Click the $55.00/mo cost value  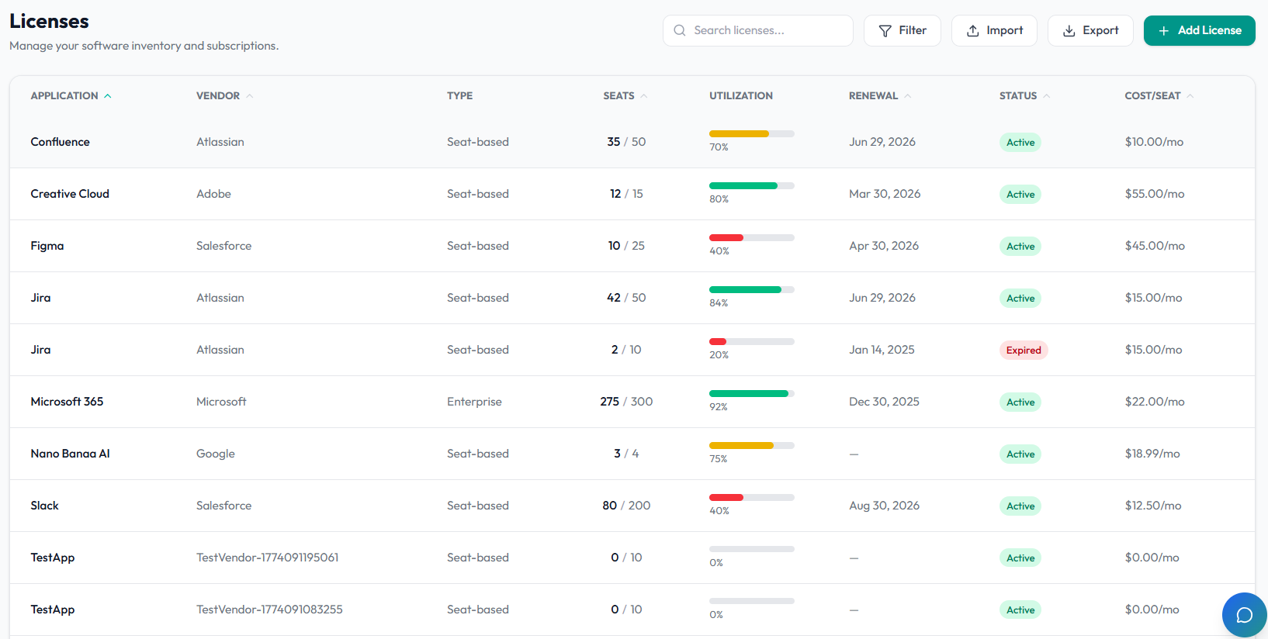1155,194
